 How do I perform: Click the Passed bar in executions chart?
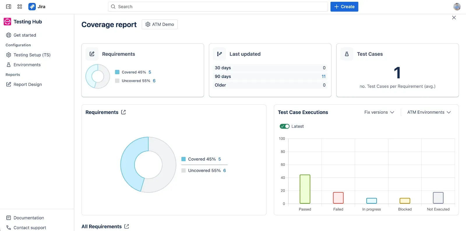pos(305,189)
